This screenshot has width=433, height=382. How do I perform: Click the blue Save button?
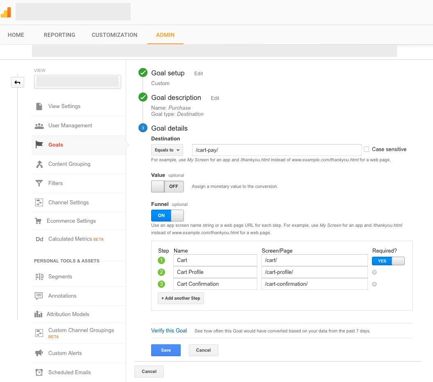pyautogui.click(x=165, y=350)
